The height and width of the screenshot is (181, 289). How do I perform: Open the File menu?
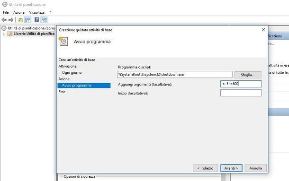pyautogui.click(x=6, y=12)
